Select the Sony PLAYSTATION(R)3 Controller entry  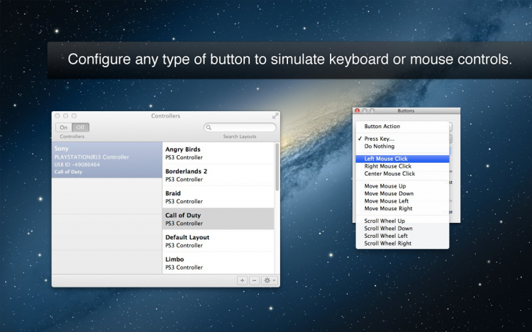[x=107, y=160]
